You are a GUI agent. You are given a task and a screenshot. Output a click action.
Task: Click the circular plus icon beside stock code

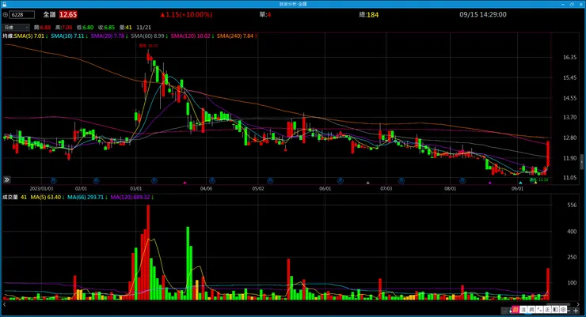coord(5,14)
